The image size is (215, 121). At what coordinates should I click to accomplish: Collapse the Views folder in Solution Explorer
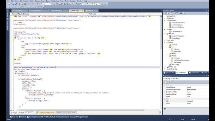click(x=165, y=43)
